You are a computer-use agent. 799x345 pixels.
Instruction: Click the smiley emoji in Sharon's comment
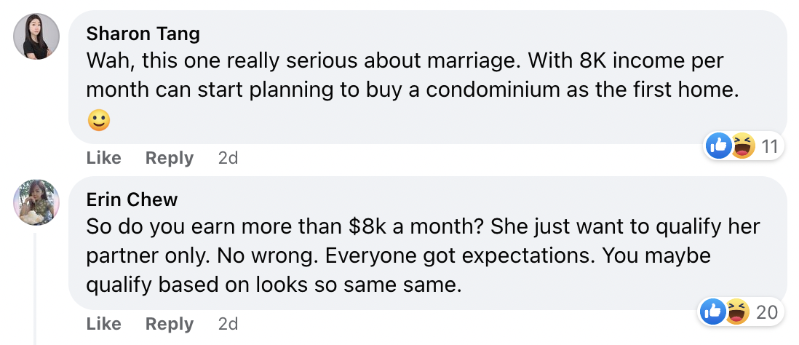coord(98,119)
